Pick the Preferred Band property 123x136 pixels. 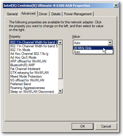coord(34,84)
